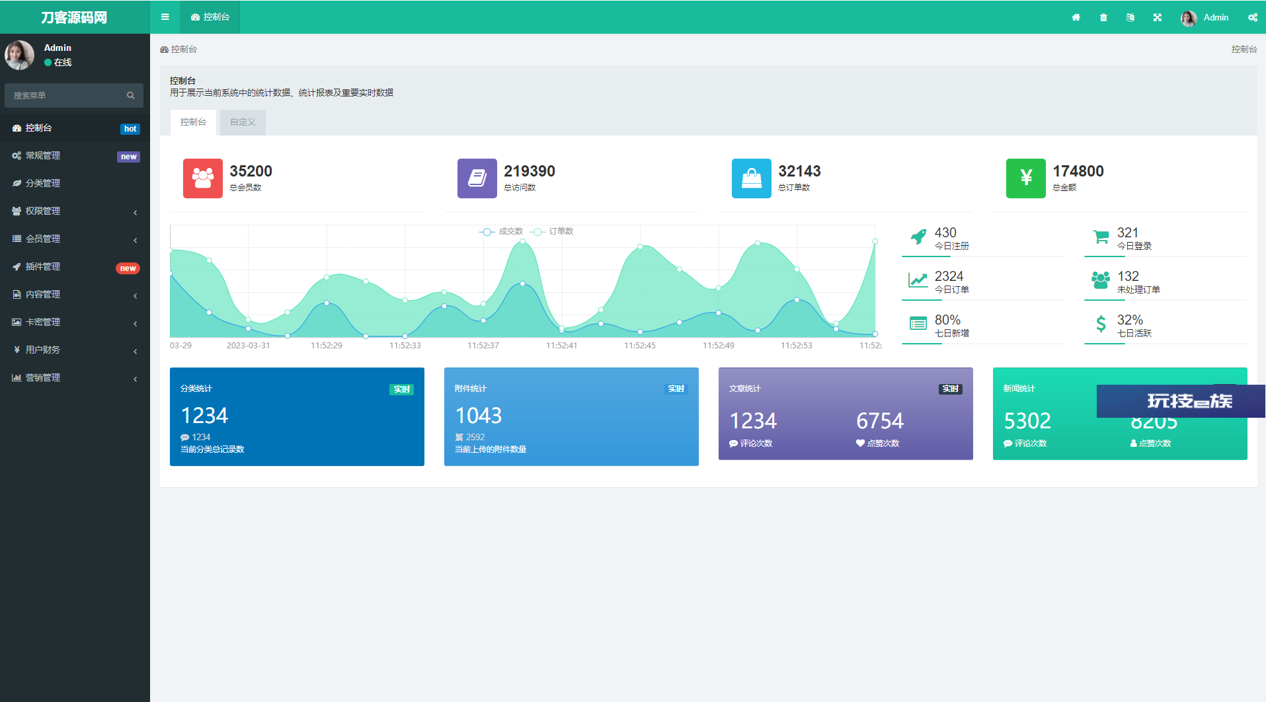Screen dimensions: 1266x702
Task: Click the home icon in top bar
Action: tap(1076, 18)
